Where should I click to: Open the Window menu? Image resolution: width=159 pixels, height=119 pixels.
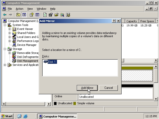(41, 9)
